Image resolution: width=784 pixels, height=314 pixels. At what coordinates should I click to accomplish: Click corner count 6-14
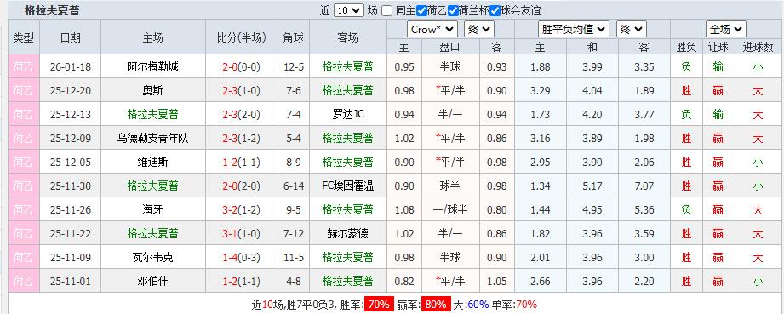(x=294, y=186)
